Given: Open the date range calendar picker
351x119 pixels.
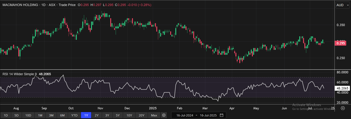Looking at the screenshot, I should (x=221, y=115).
